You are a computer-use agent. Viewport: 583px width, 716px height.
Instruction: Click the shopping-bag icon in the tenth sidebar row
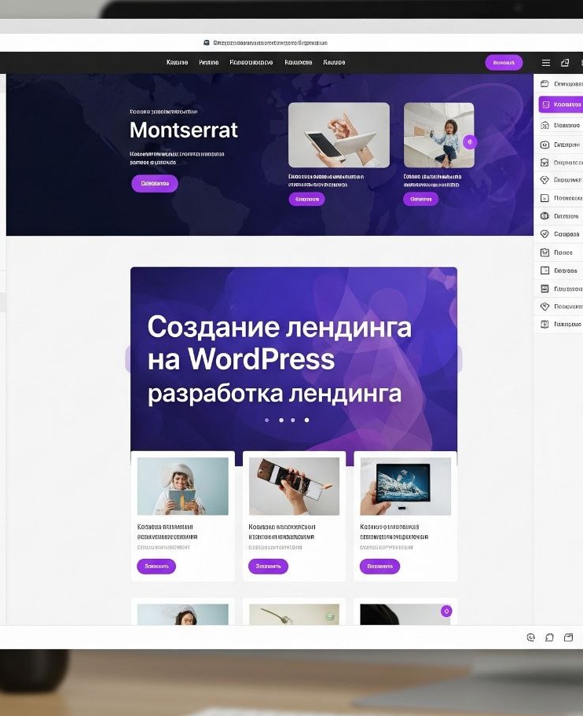click(x=544, y=252)
